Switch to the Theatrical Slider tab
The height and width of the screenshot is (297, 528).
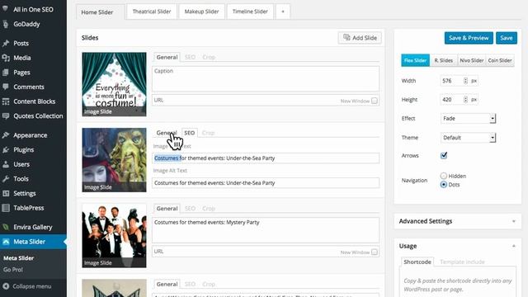click(152, 12)
